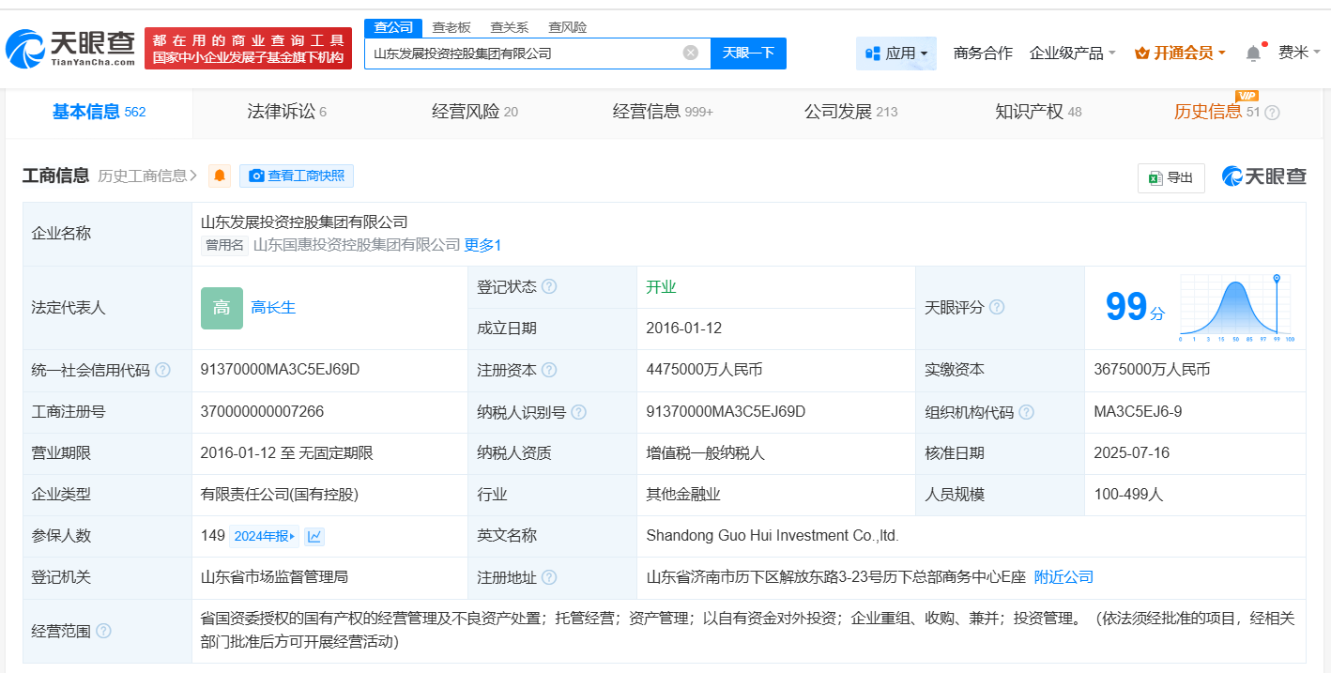Open help icon next to 天眼评分

997,308
